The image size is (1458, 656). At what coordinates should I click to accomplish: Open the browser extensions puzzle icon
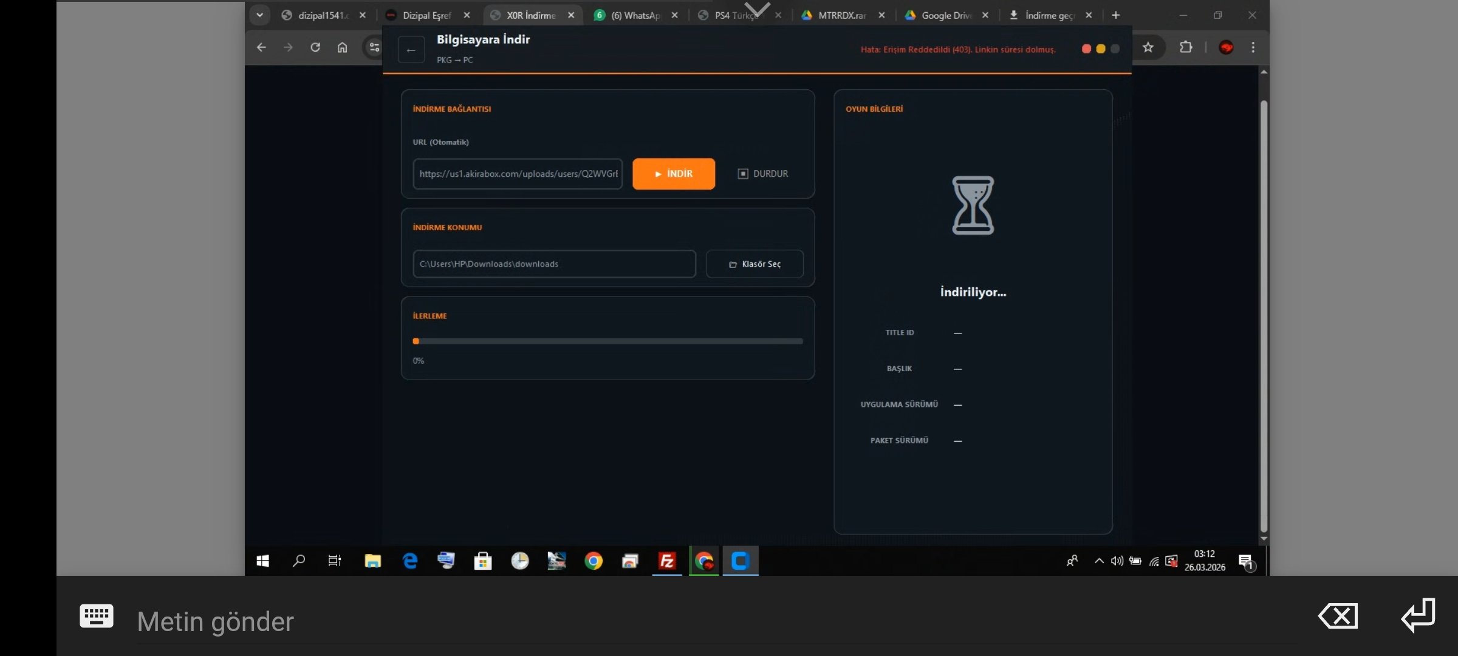(1185, 47)
